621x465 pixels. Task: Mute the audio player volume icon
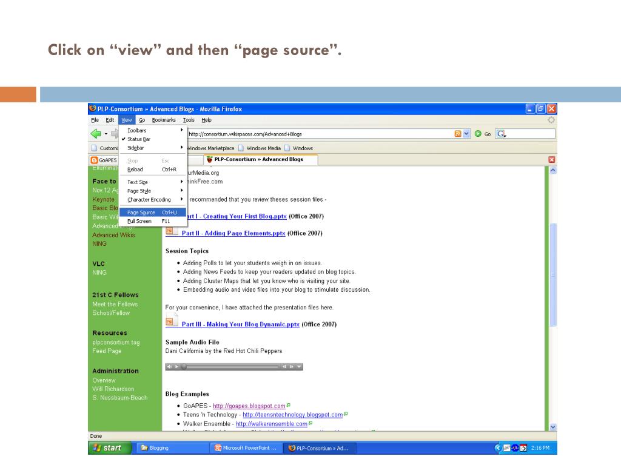169,367
